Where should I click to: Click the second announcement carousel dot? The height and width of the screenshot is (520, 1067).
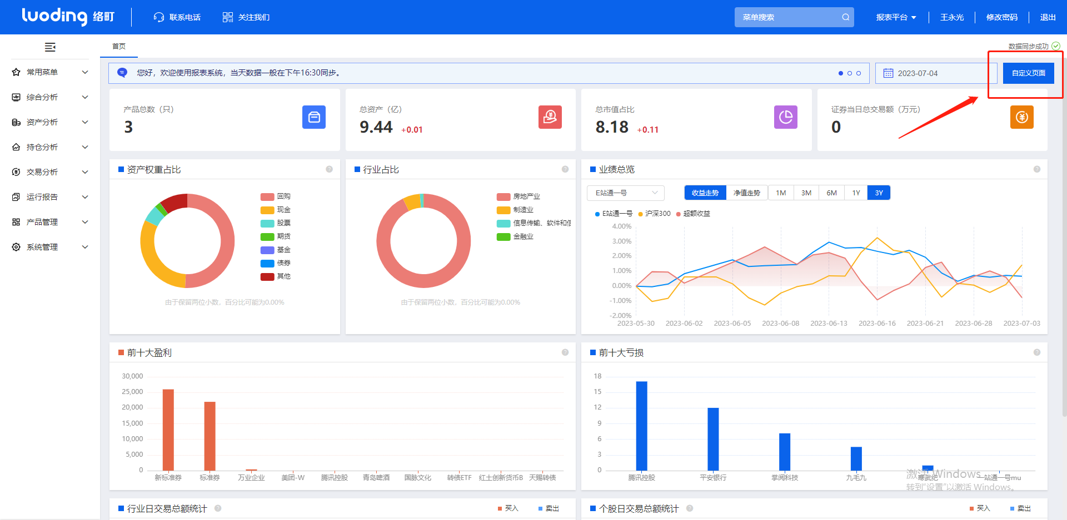pos(850,73)
